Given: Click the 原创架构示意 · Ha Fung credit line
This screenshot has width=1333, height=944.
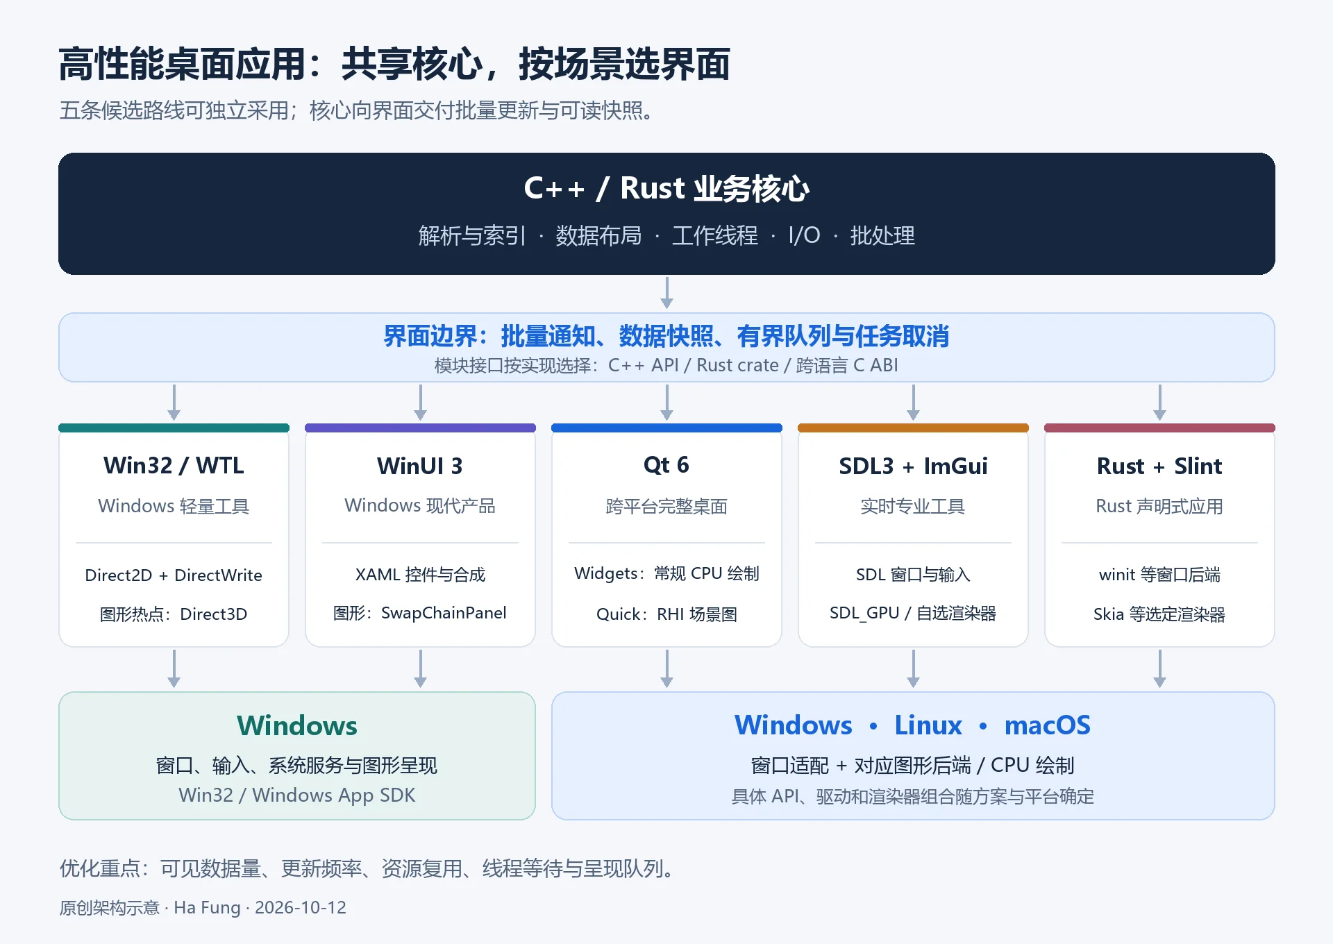Looking at the screenshot, I should pyautogui.click(x=203, y=907).
